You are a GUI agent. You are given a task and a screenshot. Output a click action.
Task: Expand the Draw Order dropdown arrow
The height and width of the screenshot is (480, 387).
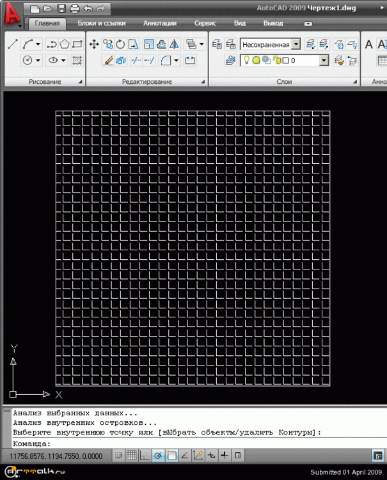(x=201, y=44)
